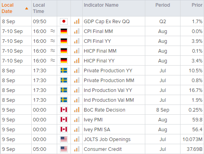This screenshot has width=204, height=154.
Task: Click approximate-time symbol on CPI Final YY row
Action: 53,41
